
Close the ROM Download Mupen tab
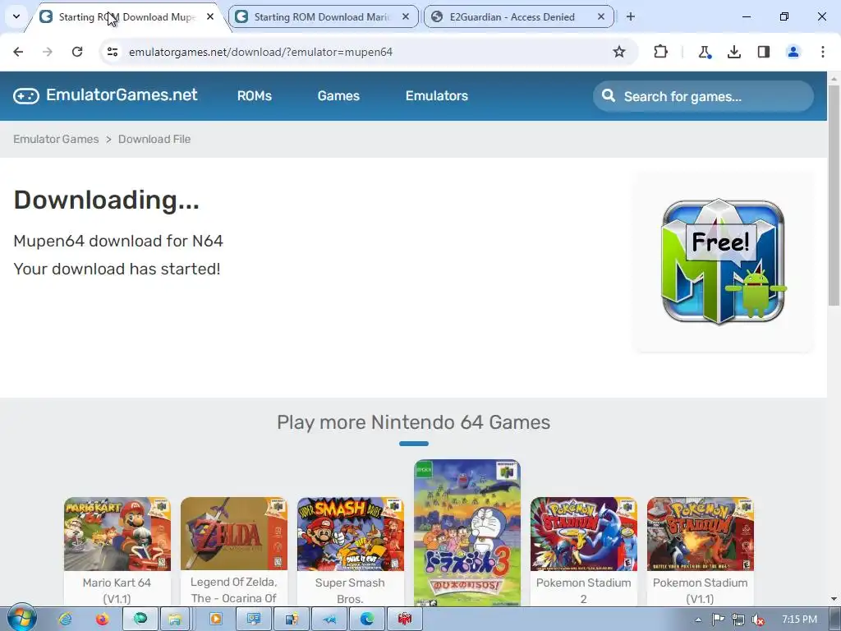click(x=210, y=16)
